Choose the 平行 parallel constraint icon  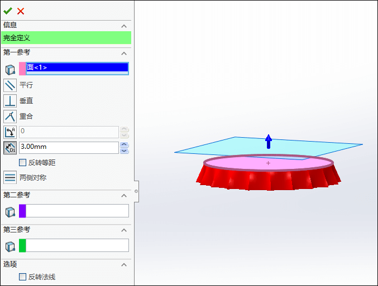tap(10, 85)
